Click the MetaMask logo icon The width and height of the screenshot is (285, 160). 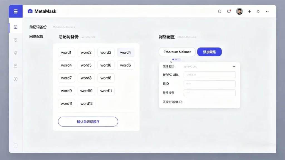click(30, 11)
